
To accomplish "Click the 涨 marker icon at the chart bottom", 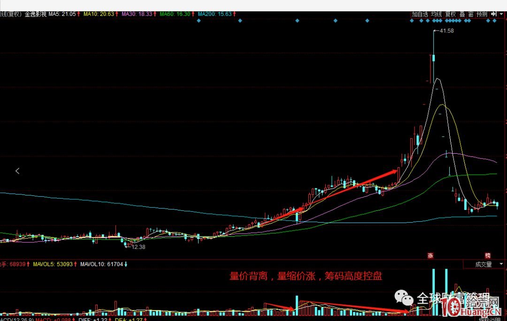I will tap(430, 255).
